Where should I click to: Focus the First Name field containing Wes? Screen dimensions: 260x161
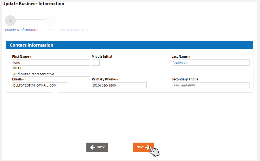click(51, 63)
